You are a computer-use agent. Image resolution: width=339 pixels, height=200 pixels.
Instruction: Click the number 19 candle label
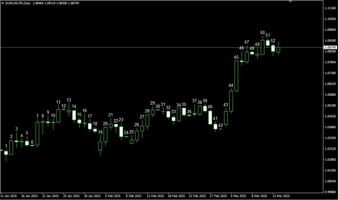[x=100, y=132]
